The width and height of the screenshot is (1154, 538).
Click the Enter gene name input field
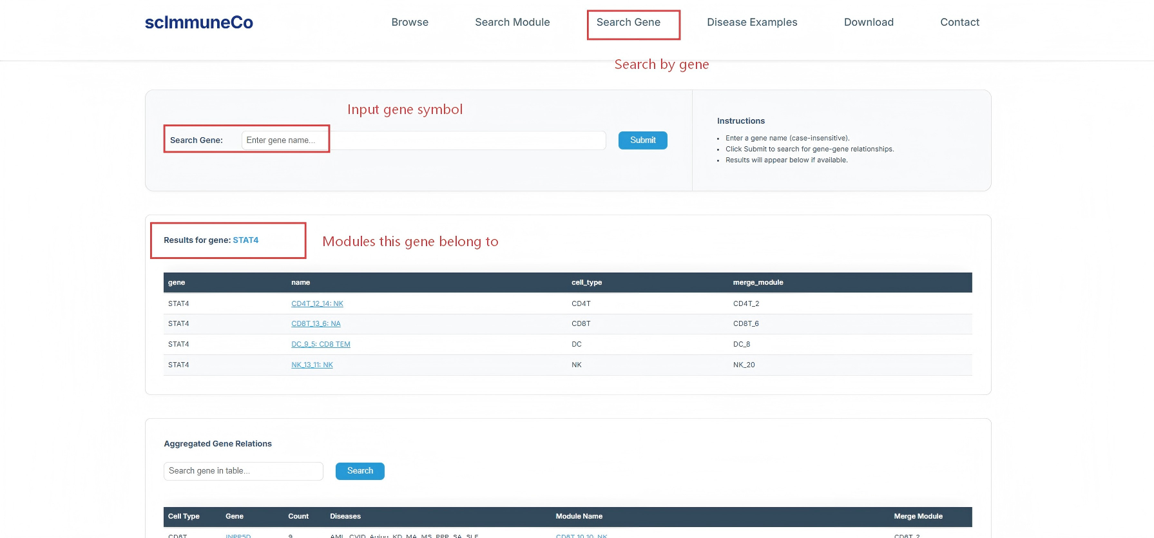(x=423, y=140)
